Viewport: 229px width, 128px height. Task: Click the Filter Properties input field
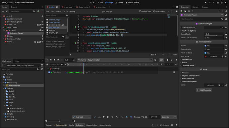click(202, 19)
